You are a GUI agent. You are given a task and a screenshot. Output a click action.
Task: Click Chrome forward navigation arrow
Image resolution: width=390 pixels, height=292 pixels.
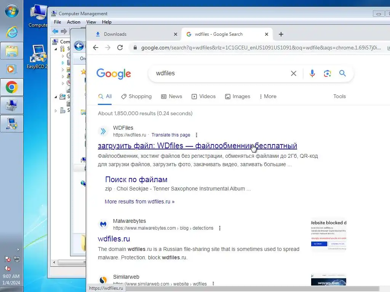point(108,48)
